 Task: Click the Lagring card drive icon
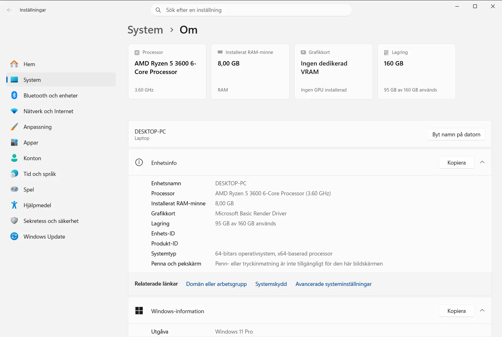(386, 52)
